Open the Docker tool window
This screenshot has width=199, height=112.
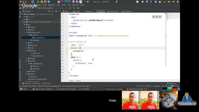tap(37, 83)
